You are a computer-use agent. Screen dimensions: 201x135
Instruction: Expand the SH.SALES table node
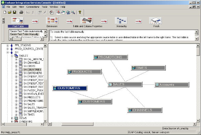16,104
